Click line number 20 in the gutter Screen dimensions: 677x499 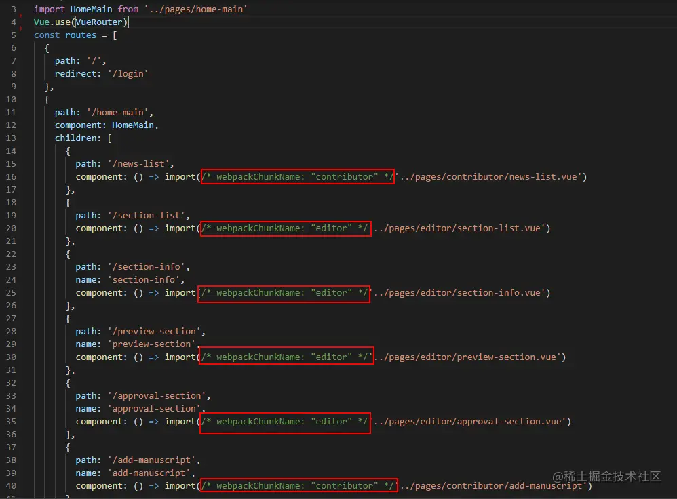click(x=11, y=228)
